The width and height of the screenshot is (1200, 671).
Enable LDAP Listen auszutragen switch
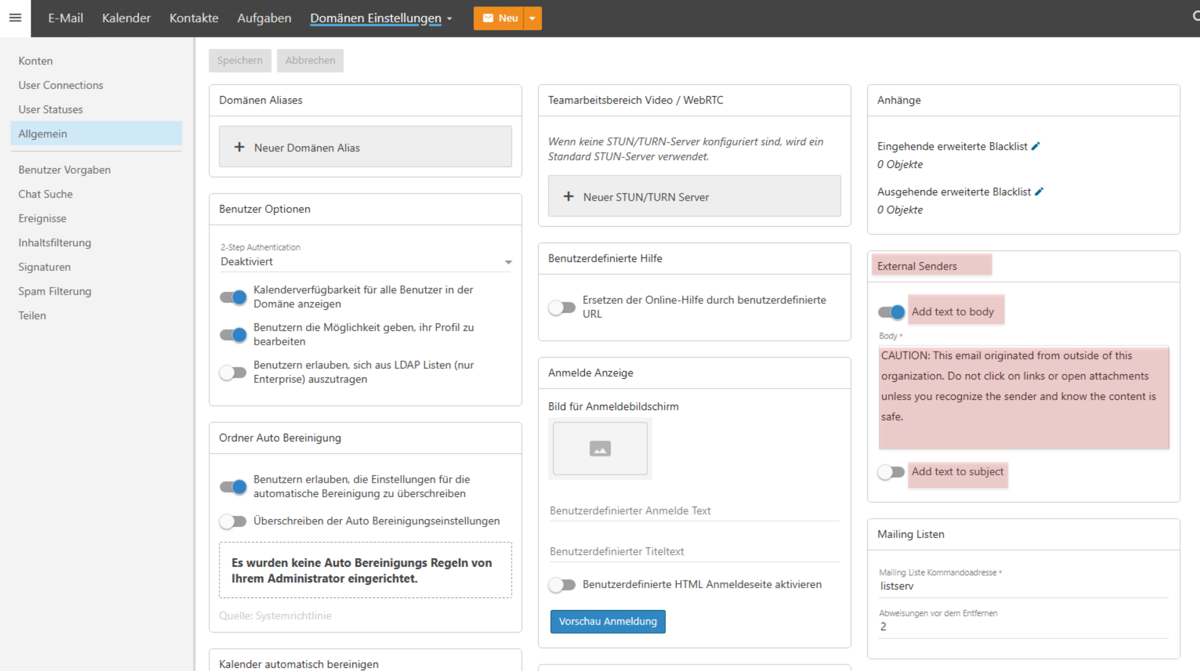(x=233, y=372)
